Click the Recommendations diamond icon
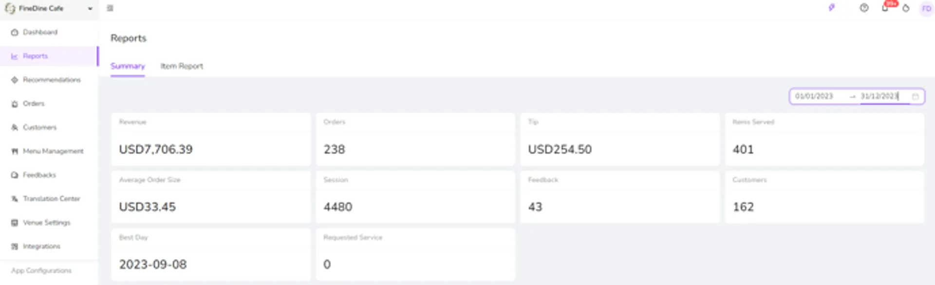This screenshot has width=935, height=285. tap(15, 80)
